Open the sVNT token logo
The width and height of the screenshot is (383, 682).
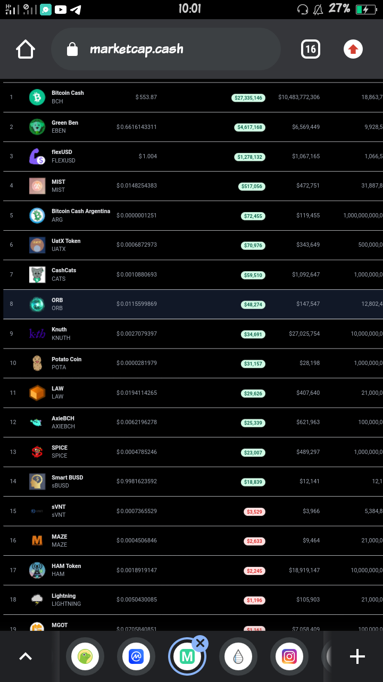pos(37,511)
